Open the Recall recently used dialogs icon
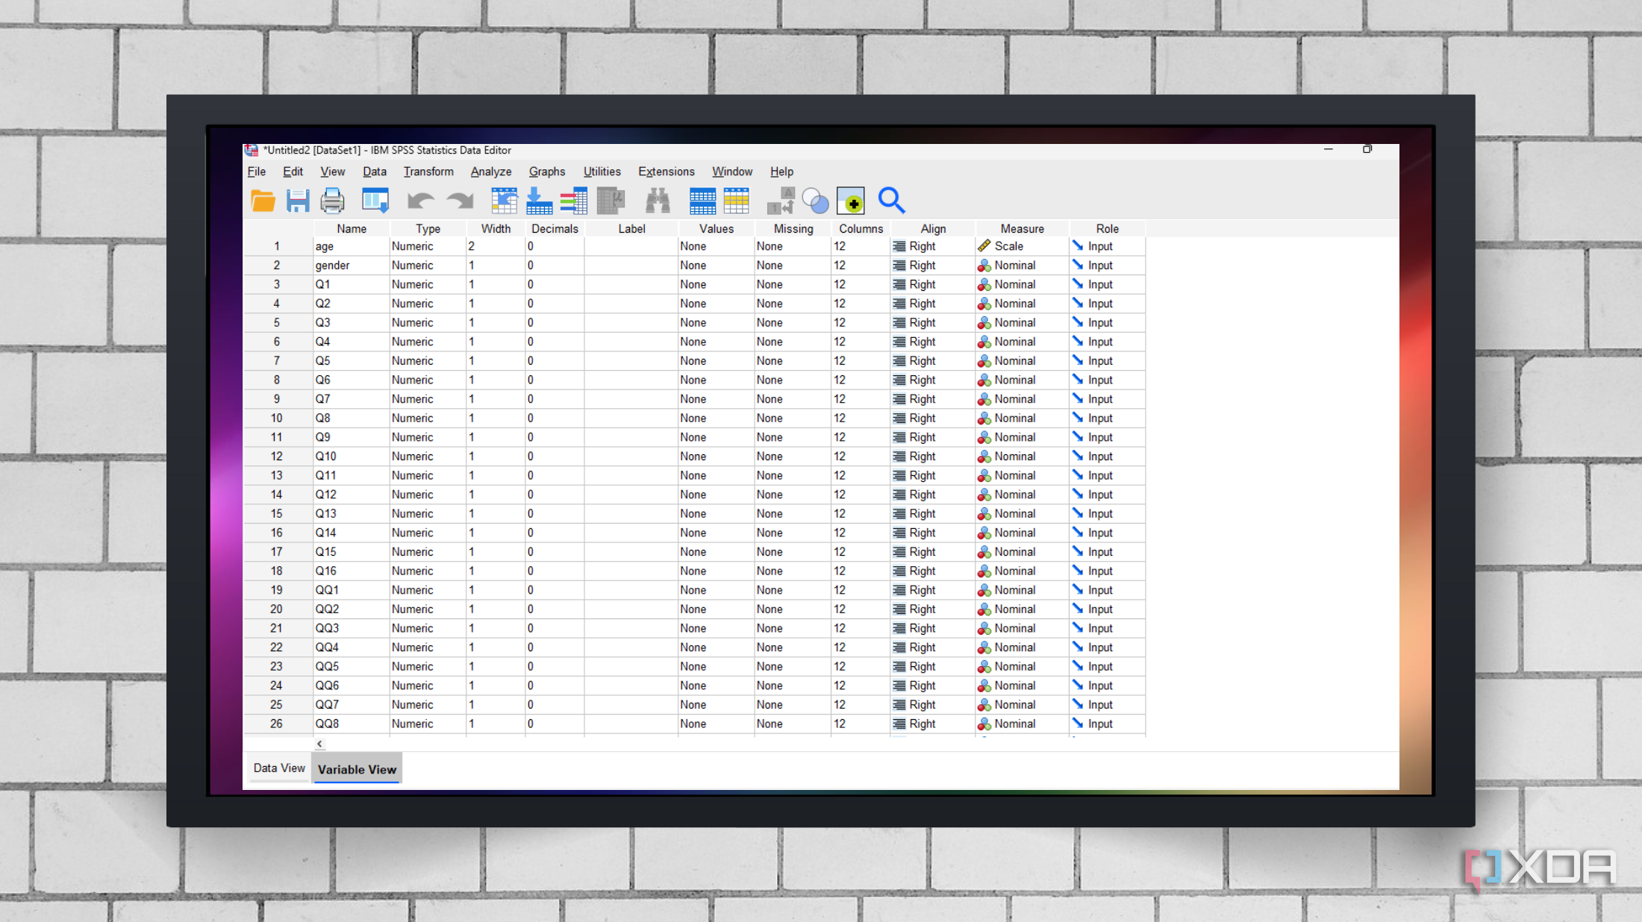Viewport: 1642px width, 922px height. [375, 201]
